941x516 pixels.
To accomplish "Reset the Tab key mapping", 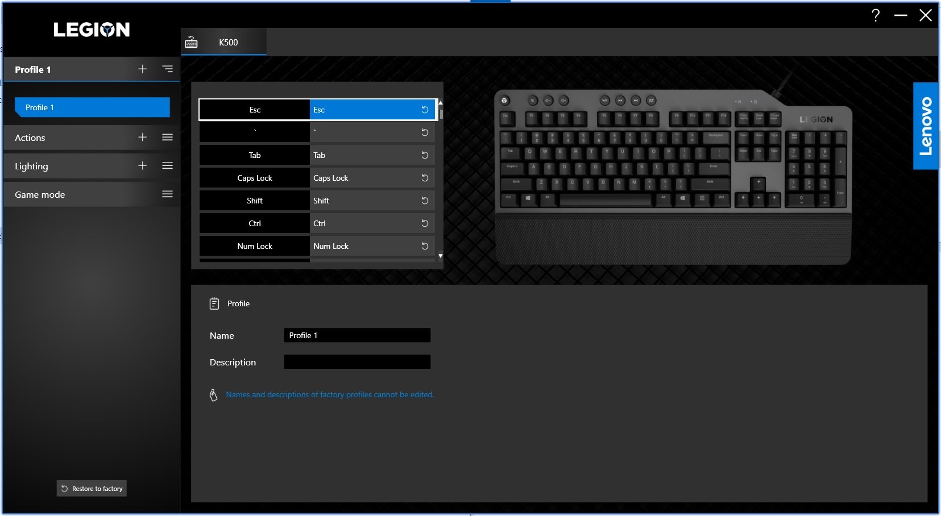I will (x=424, y=155).
